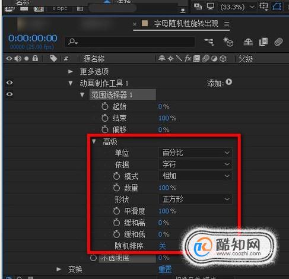Open the composition mini-flowchart icon

tap(209, 42)
